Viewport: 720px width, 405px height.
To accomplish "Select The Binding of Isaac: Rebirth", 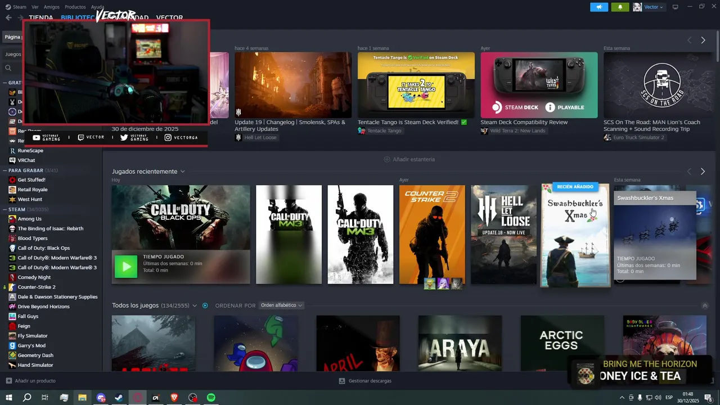I will [51, 228].
